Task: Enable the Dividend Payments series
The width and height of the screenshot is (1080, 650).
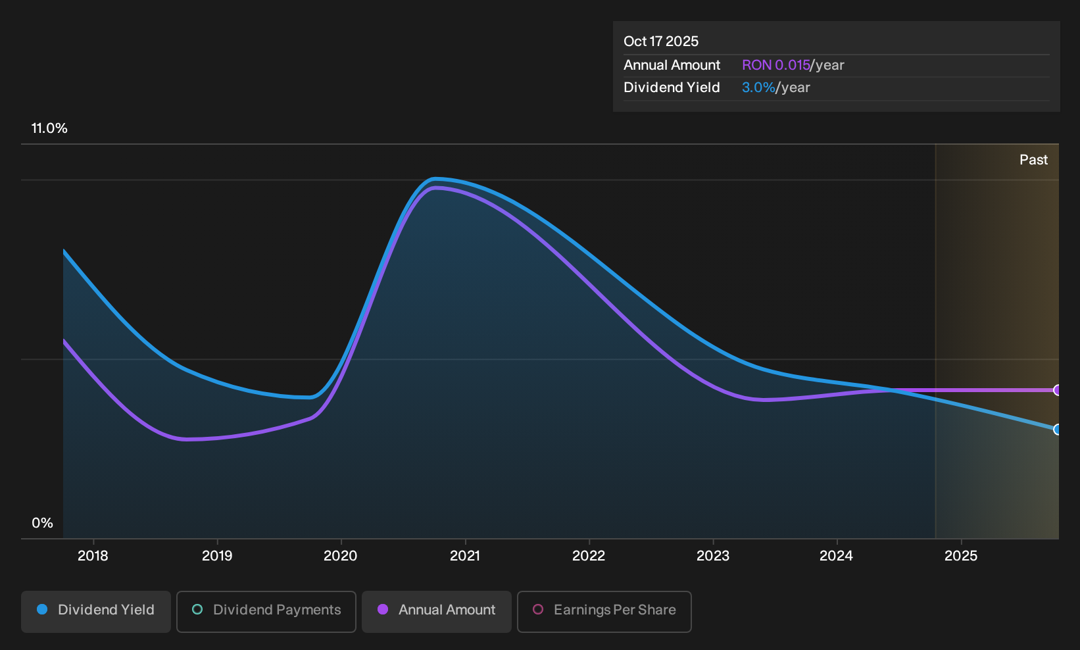Action: [266, 611]
